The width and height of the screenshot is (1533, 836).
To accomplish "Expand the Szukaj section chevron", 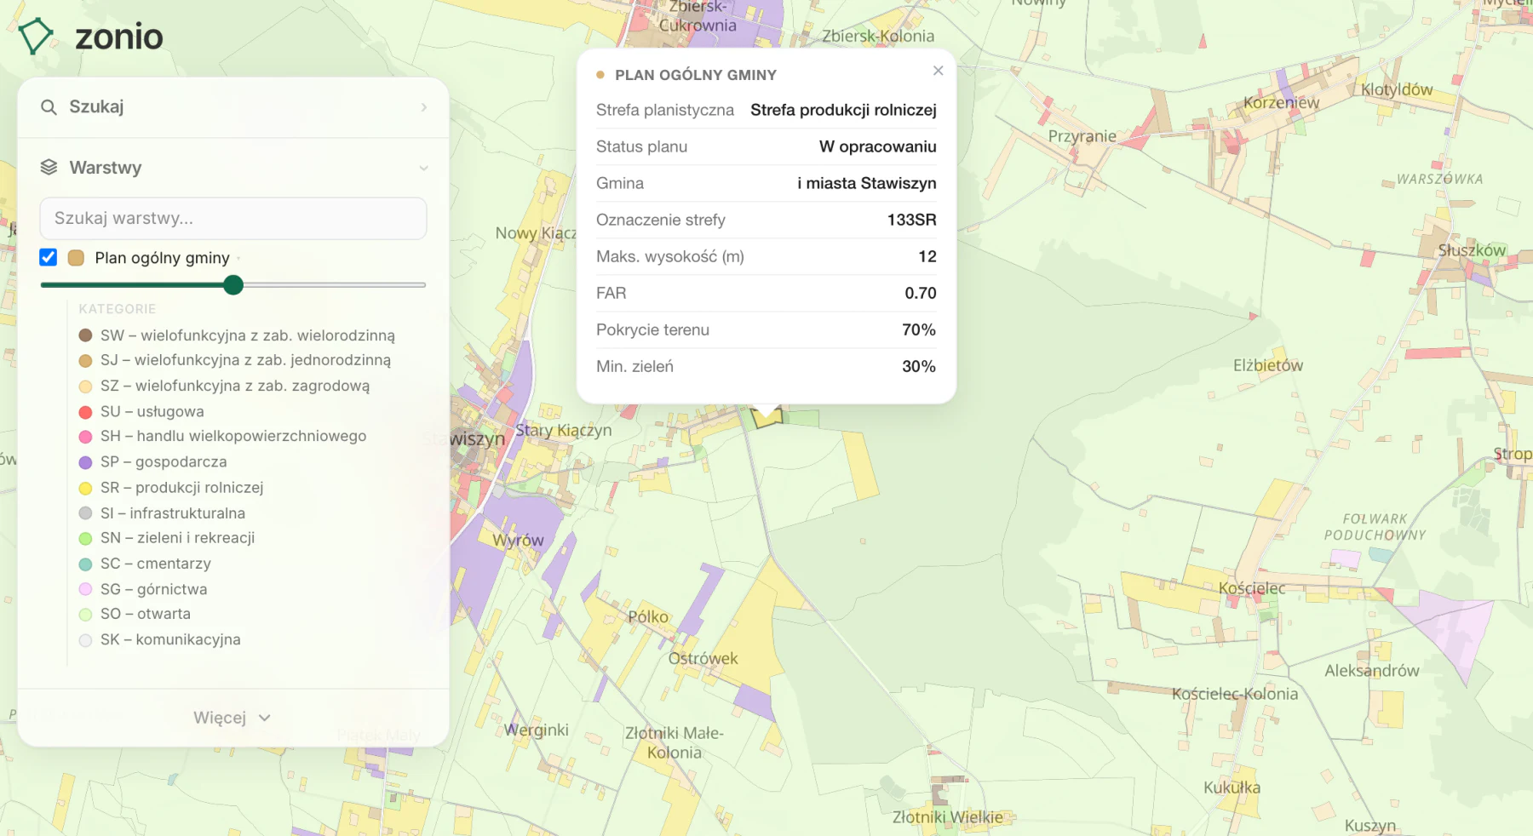I will click(423, 107).
